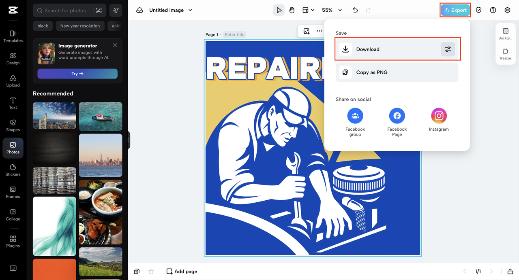Delete page trash icon in bottom bar

[x=151, y=272]
